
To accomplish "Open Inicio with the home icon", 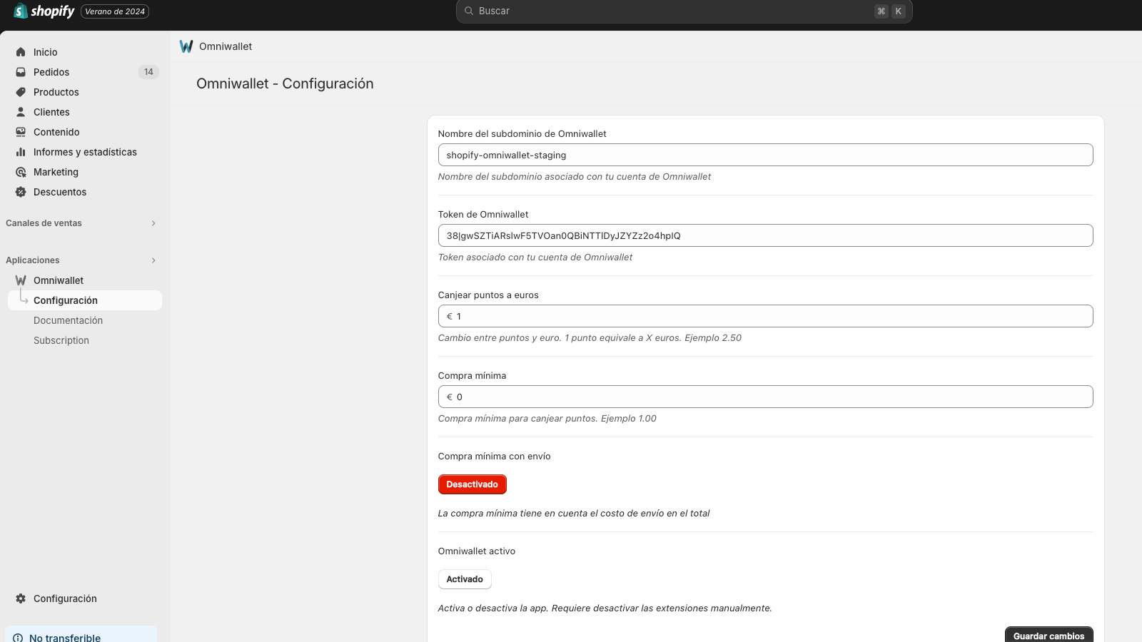I will (21, 51).
